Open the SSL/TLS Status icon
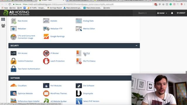 point(79,61)
